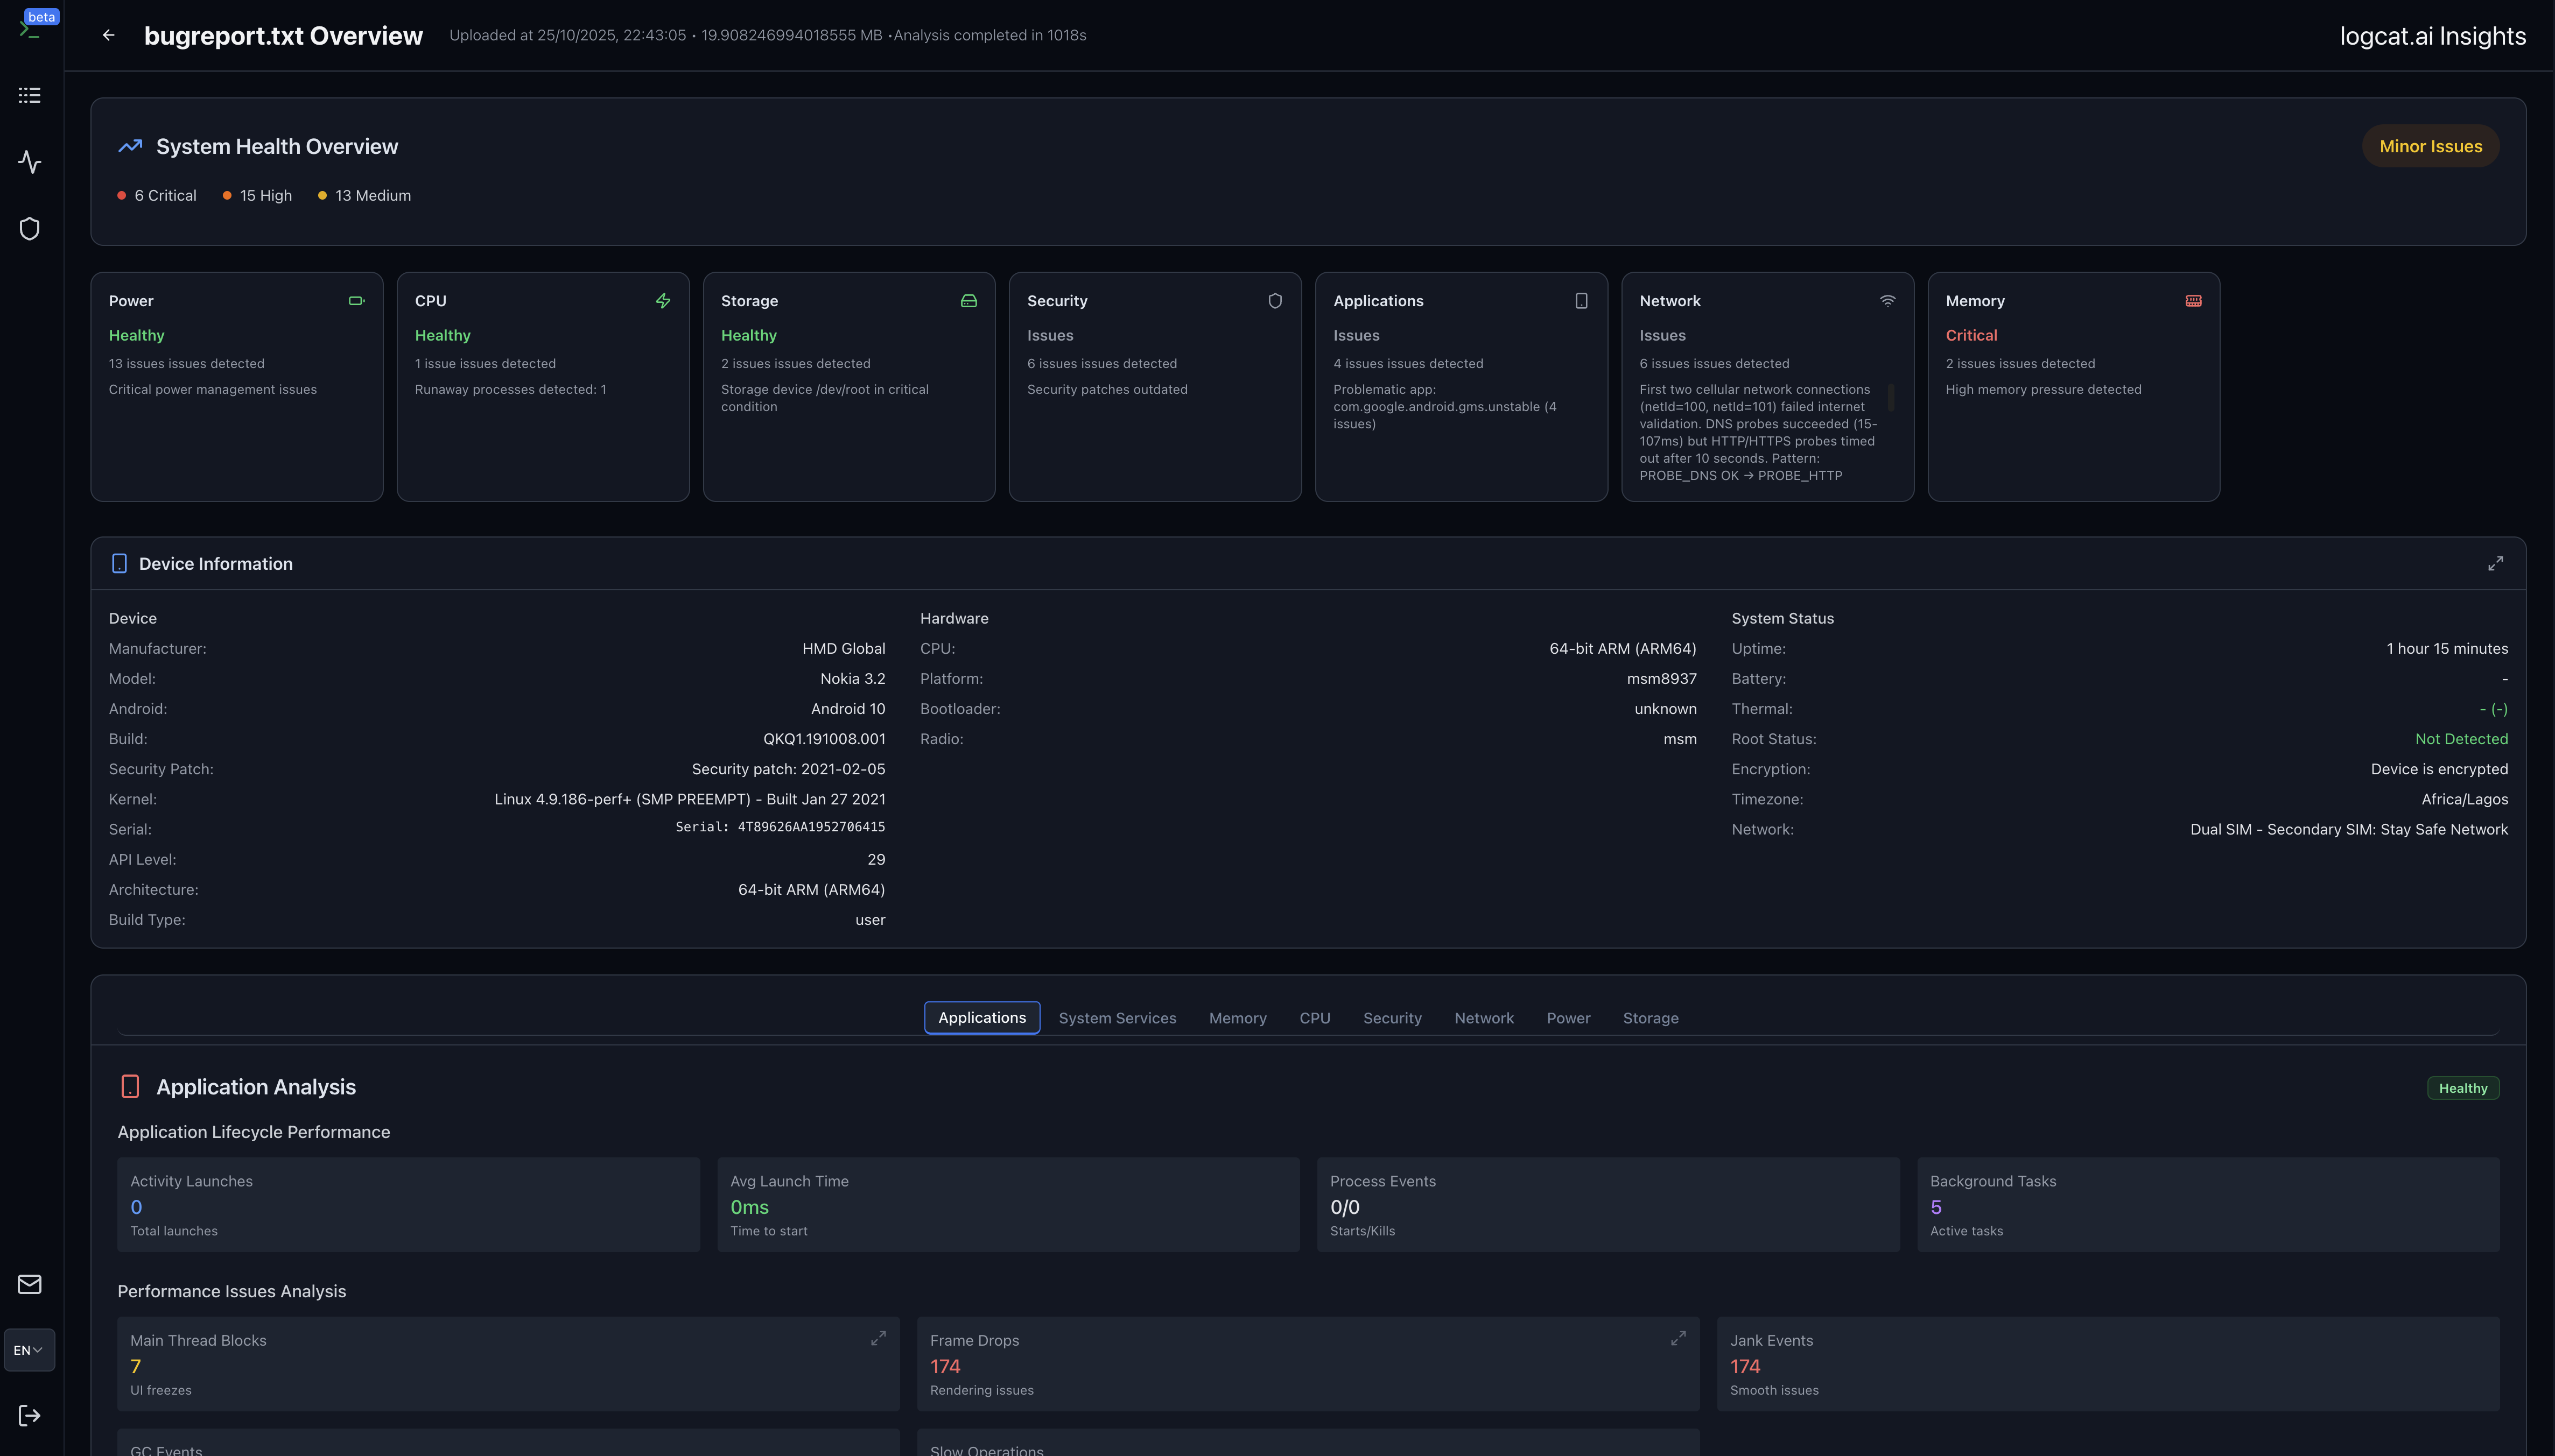Open the Network tab in analysis section
Screen dimensions: 2555x1456
click(x=1484, y=1017)
